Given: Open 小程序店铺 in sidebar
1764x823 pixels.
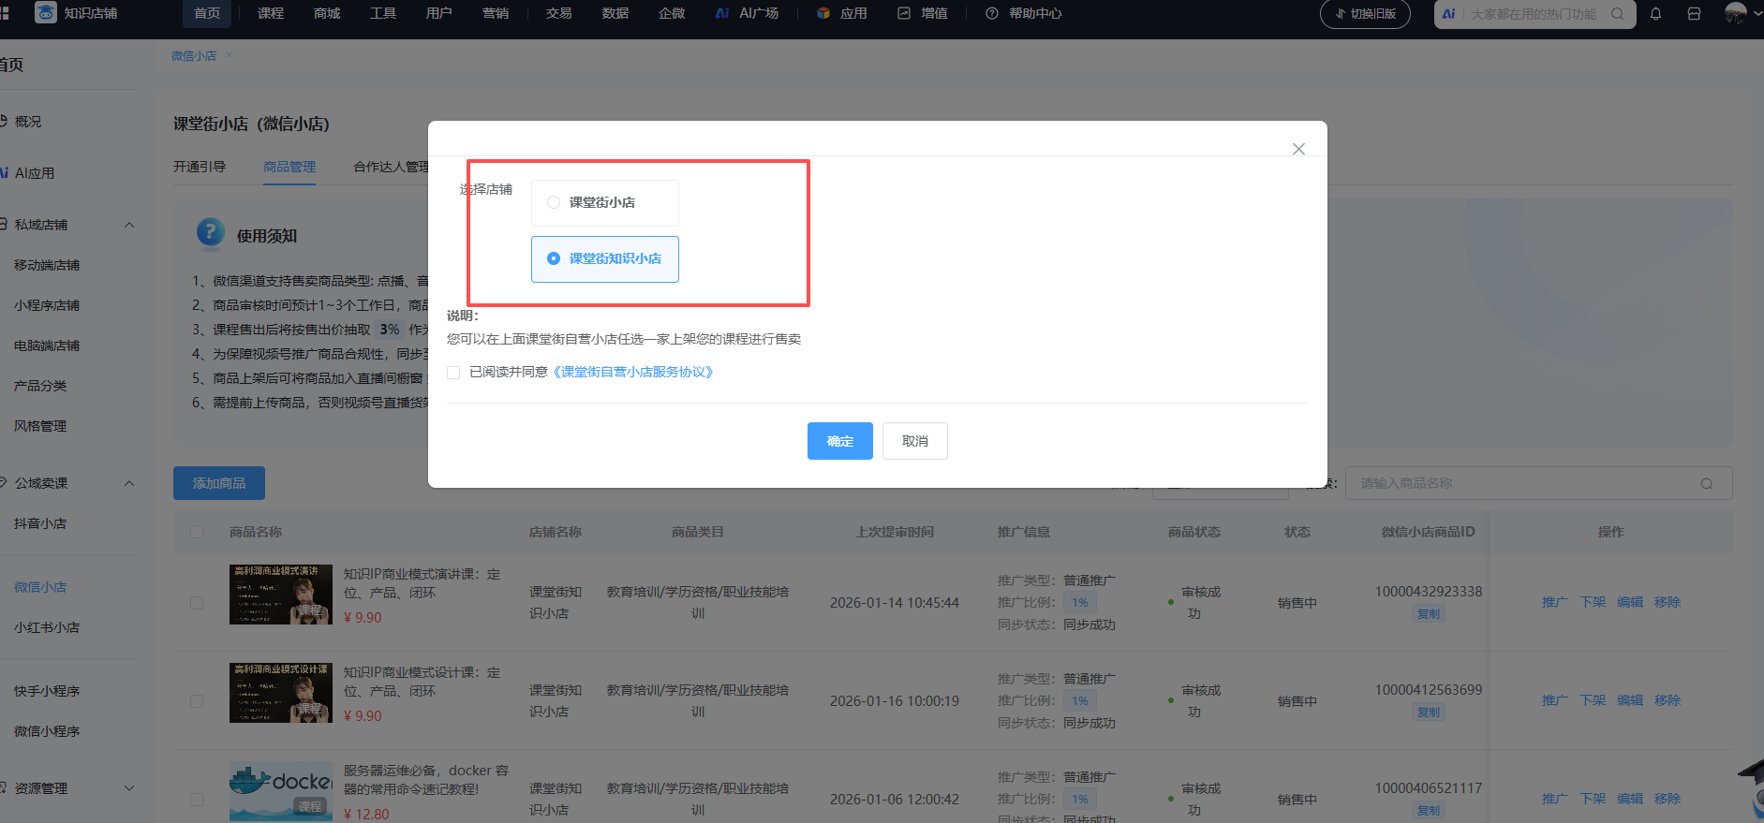Looking at the screenshot, I should pos(47,305).
